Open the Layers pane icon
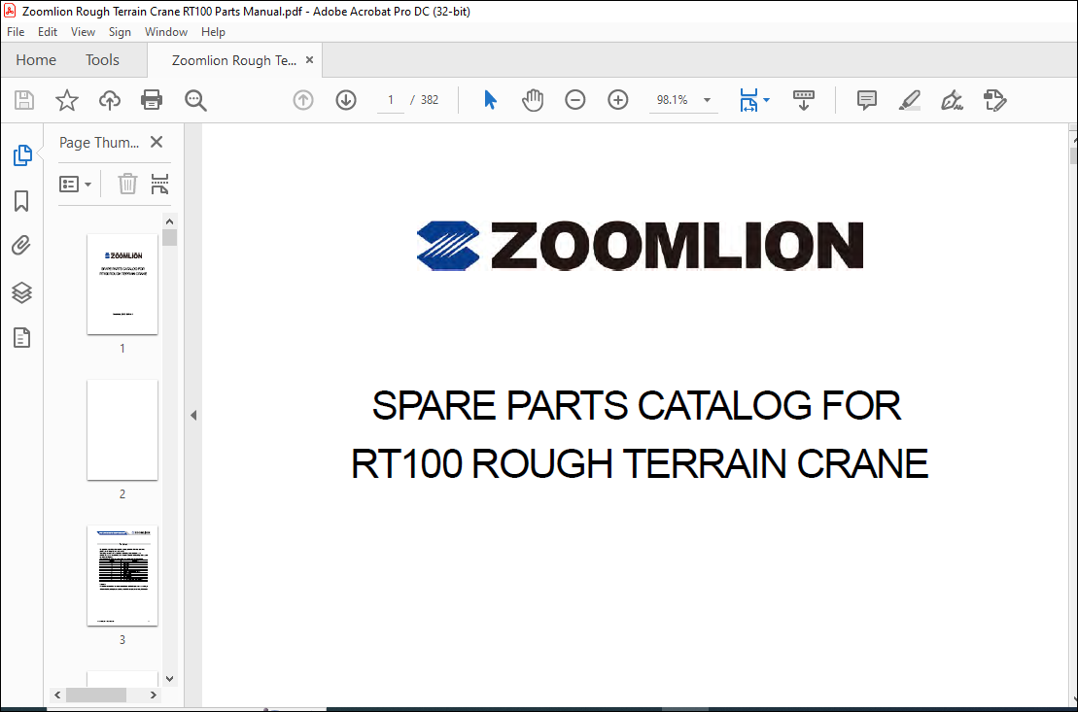 (22, 292)
